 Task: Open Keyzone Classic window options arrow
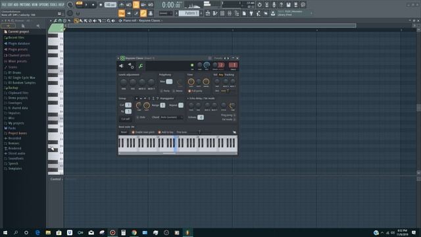click(118, 58)
